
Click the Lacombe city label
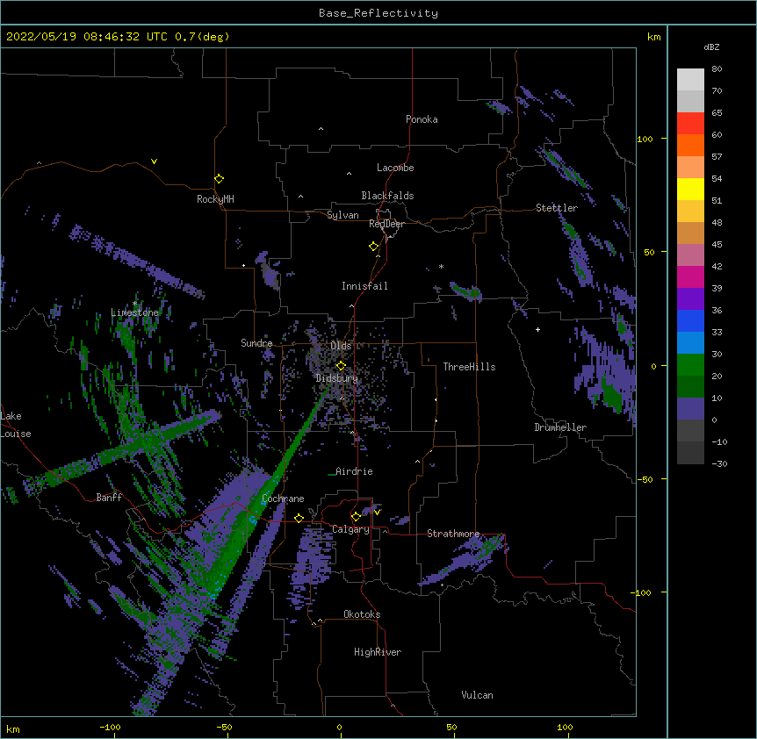pos(395,168)
